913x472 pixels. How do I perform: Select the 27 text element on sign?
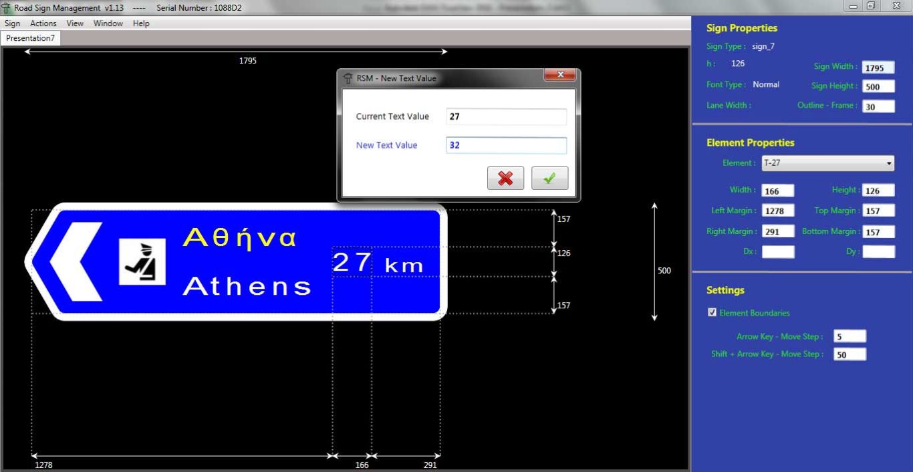click(352, 262)
